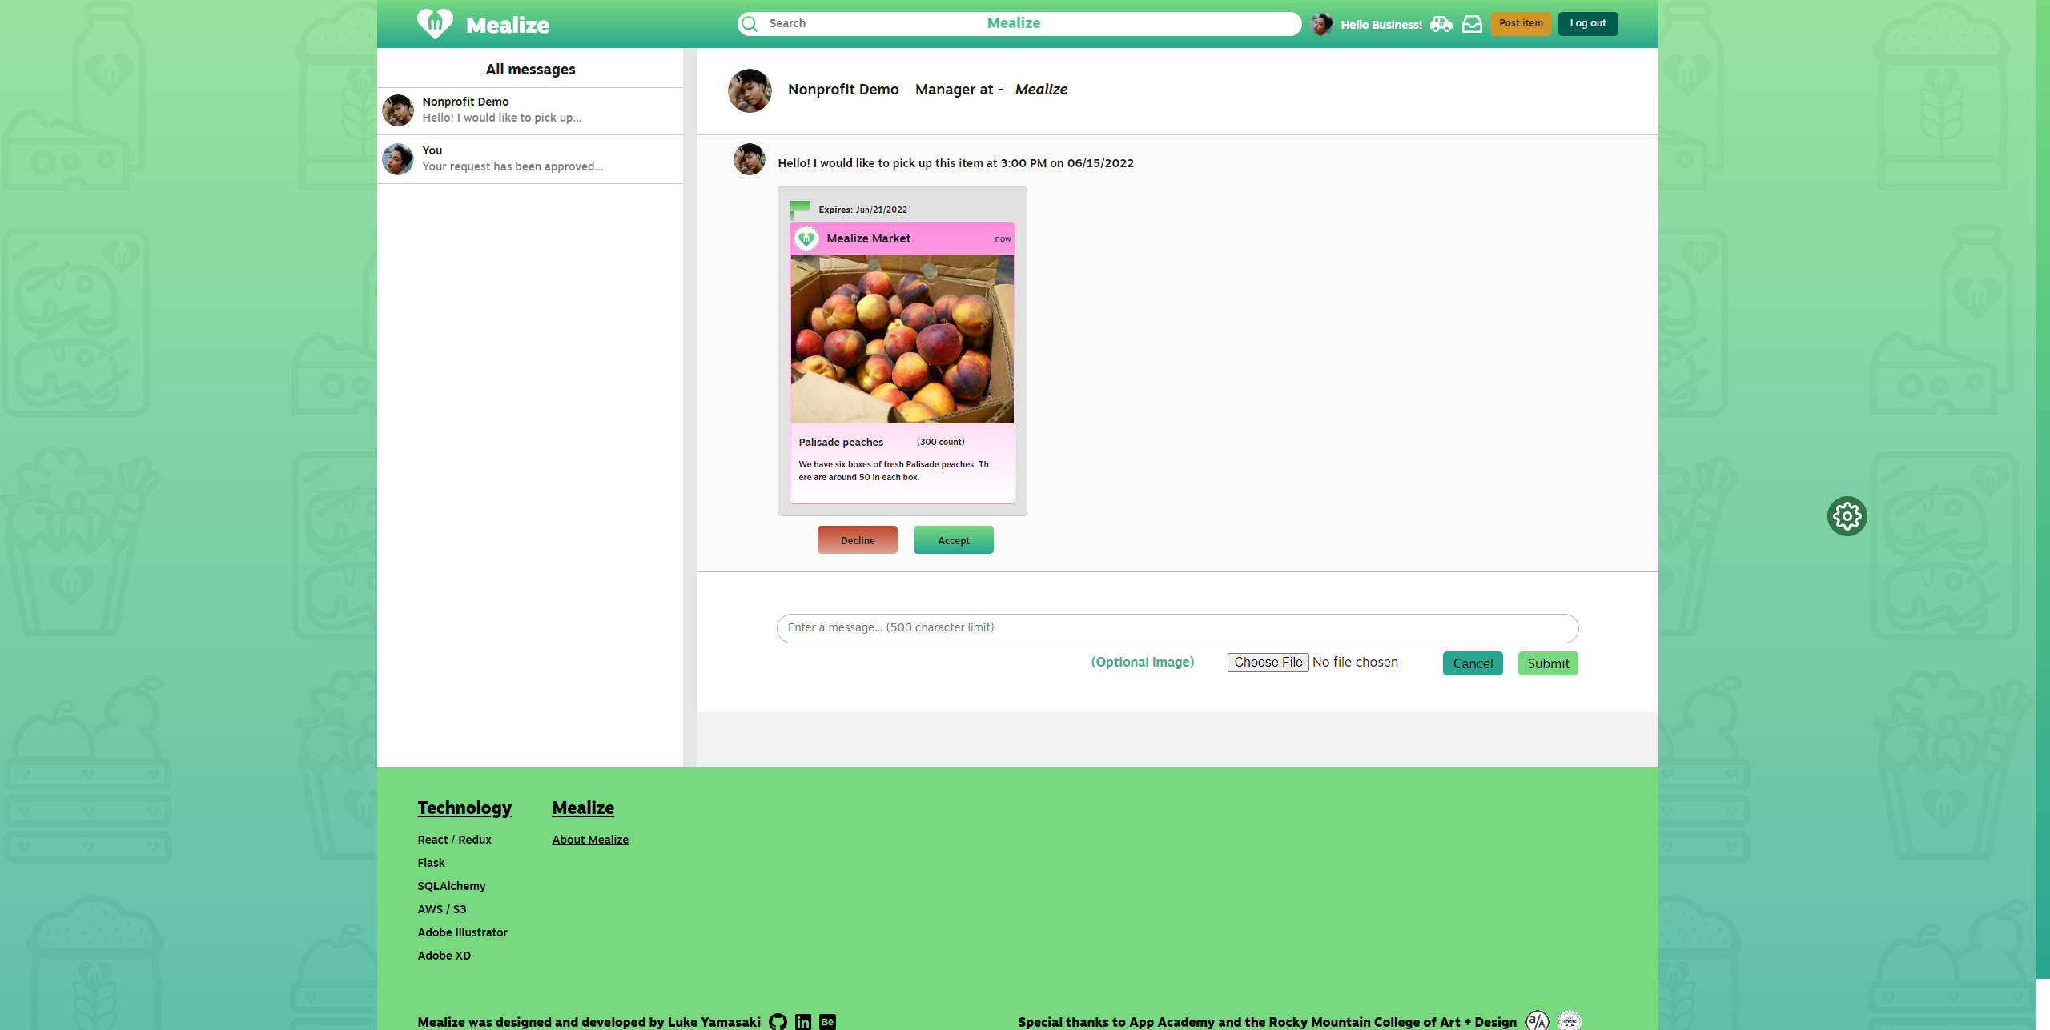Click the mail envelope icon
2050x1030 pixels.
(1473, 24)
